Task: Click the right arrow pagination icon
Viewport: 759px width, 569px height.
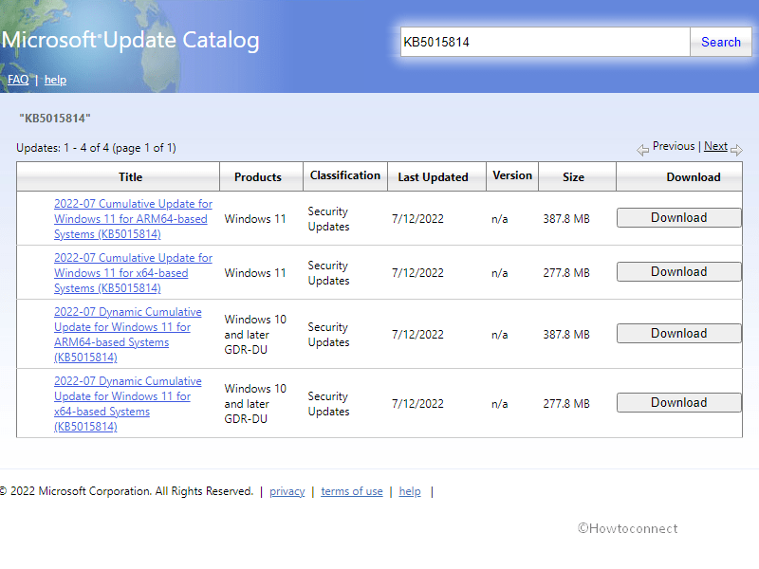Action: 736,150
